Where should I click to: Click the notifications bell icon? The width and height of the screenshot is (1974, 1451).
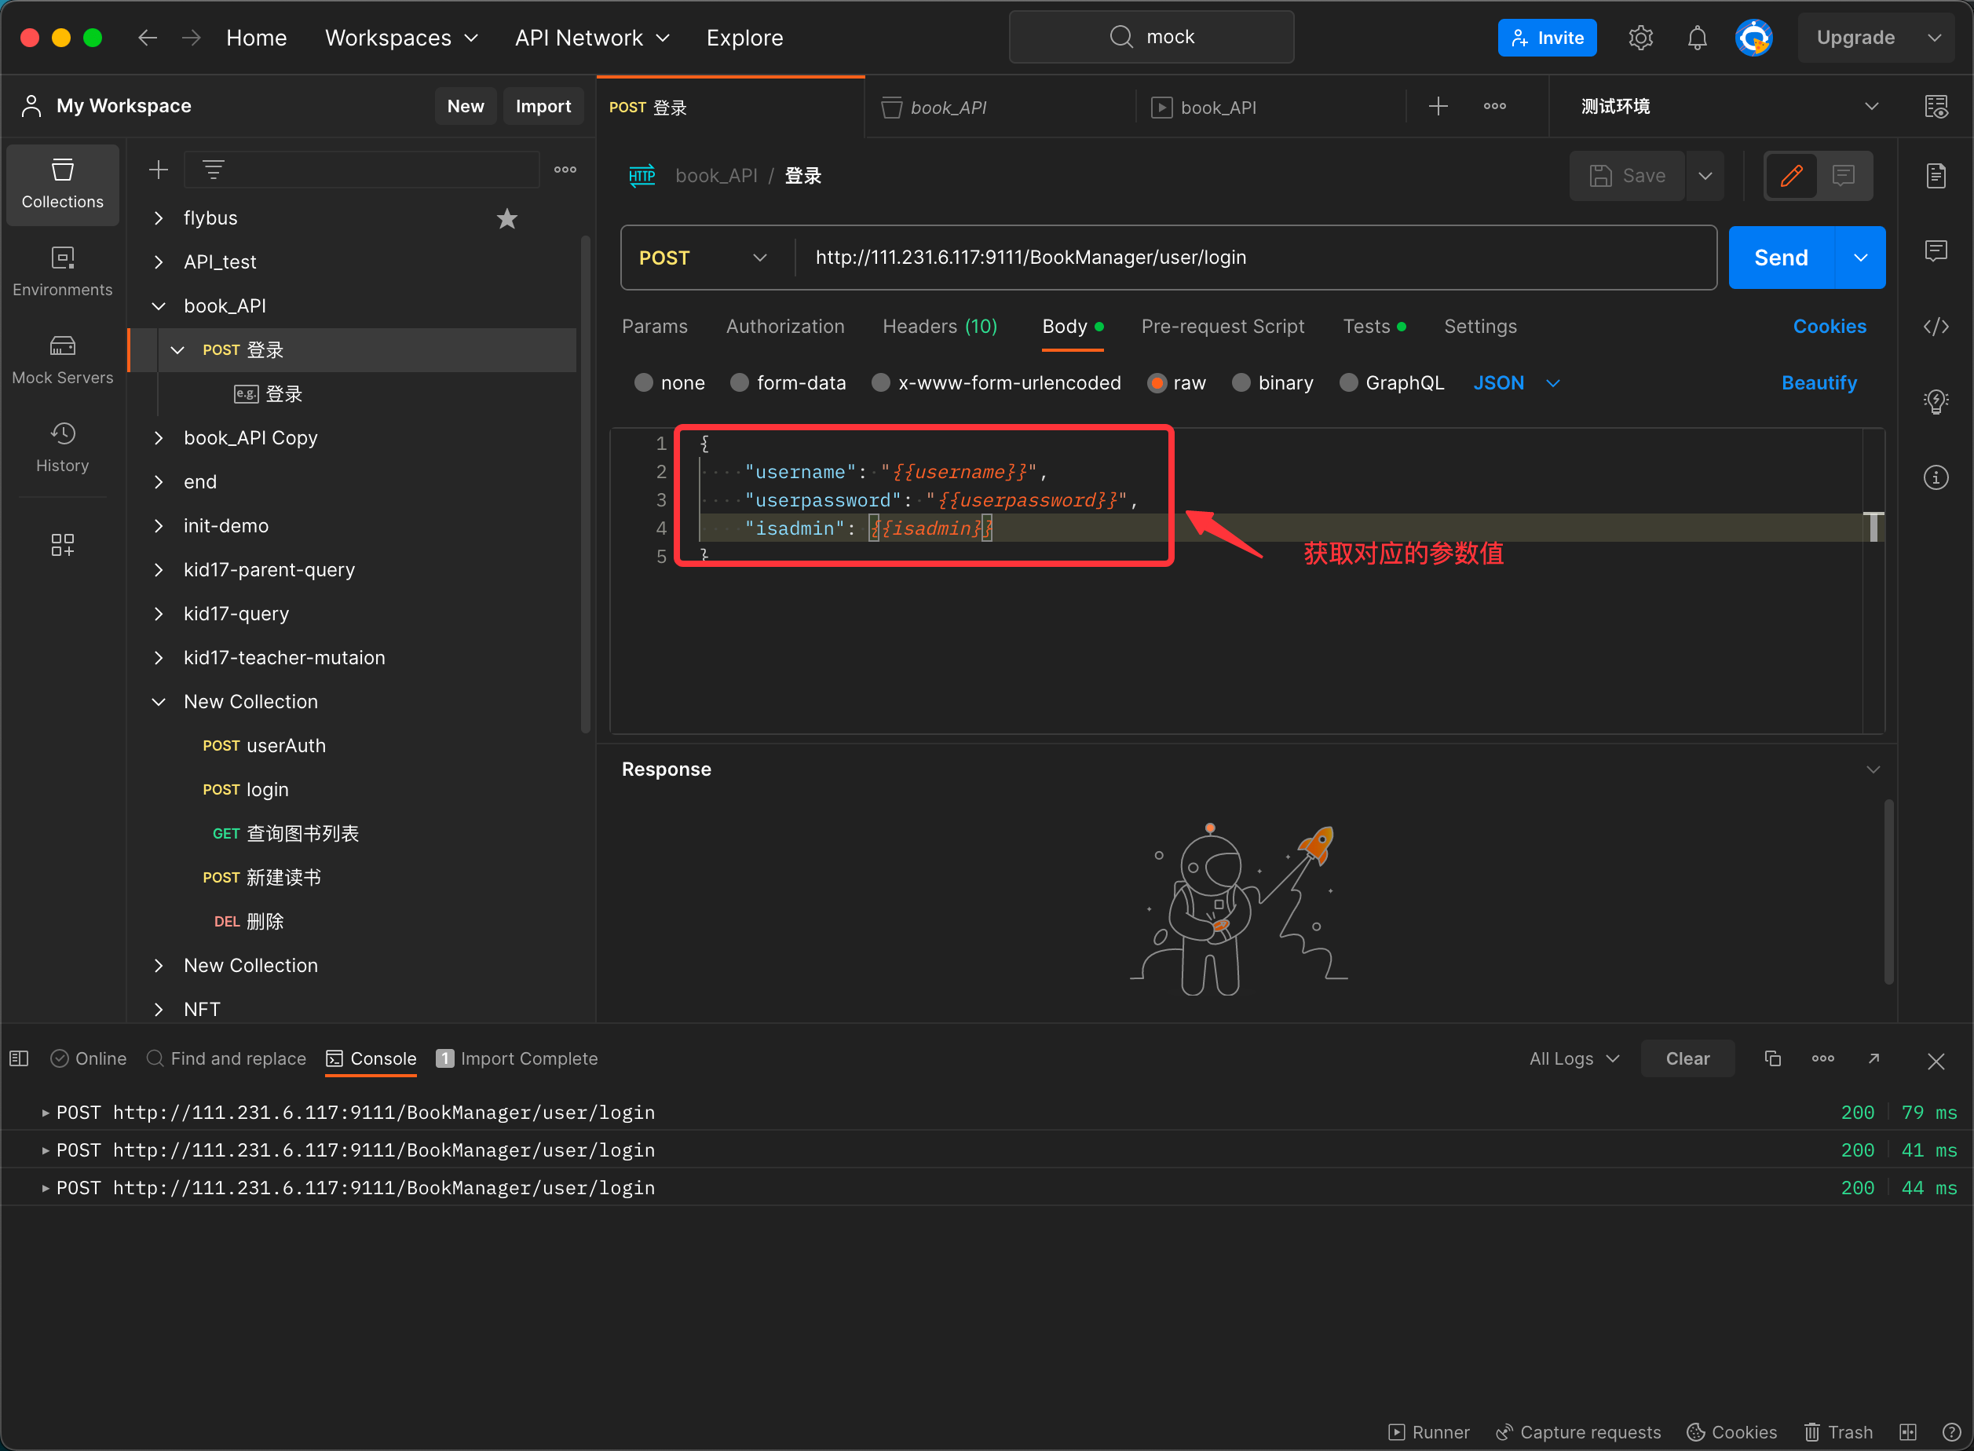1697,38
